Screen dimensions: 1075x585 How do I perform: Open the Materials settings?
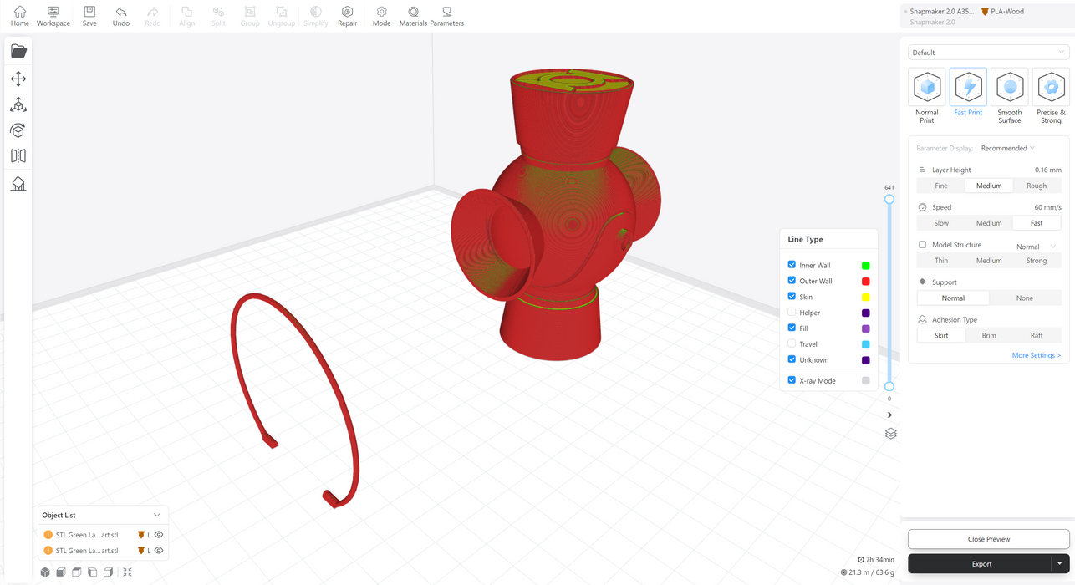pyautogui.click(x=413, y=16)
